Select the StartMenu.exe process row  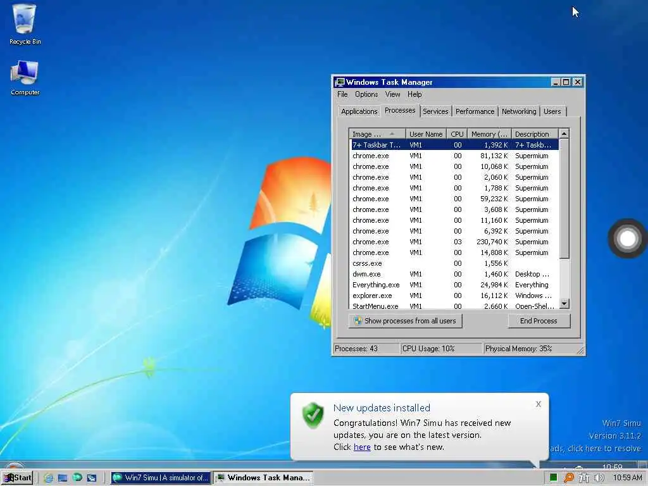coord(454,306)
